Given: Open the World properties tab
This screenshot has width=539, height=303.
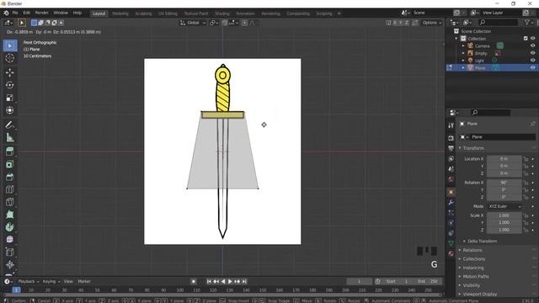Looking at the screenshot, I should [451, 179].
